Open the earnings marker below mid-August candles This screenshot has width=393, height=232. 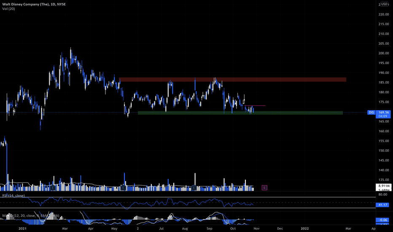[194, 188]
